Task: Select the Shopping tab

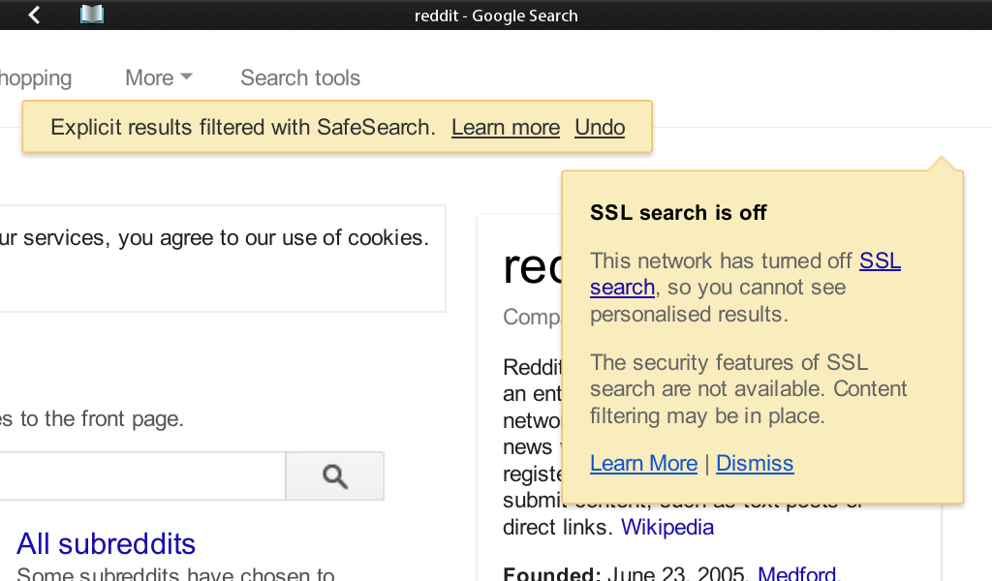Action: point(36,77)
